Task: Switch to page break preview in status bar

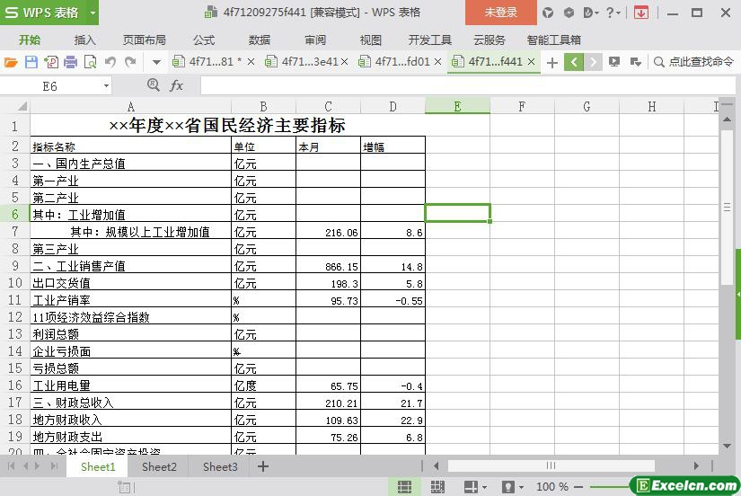Action: tap(437, 486)
